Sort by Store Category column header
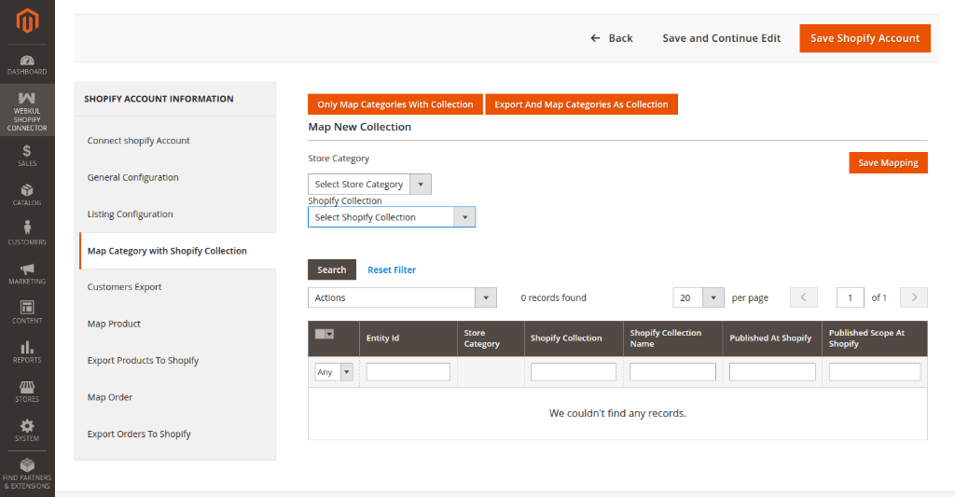 pos(491,338)
